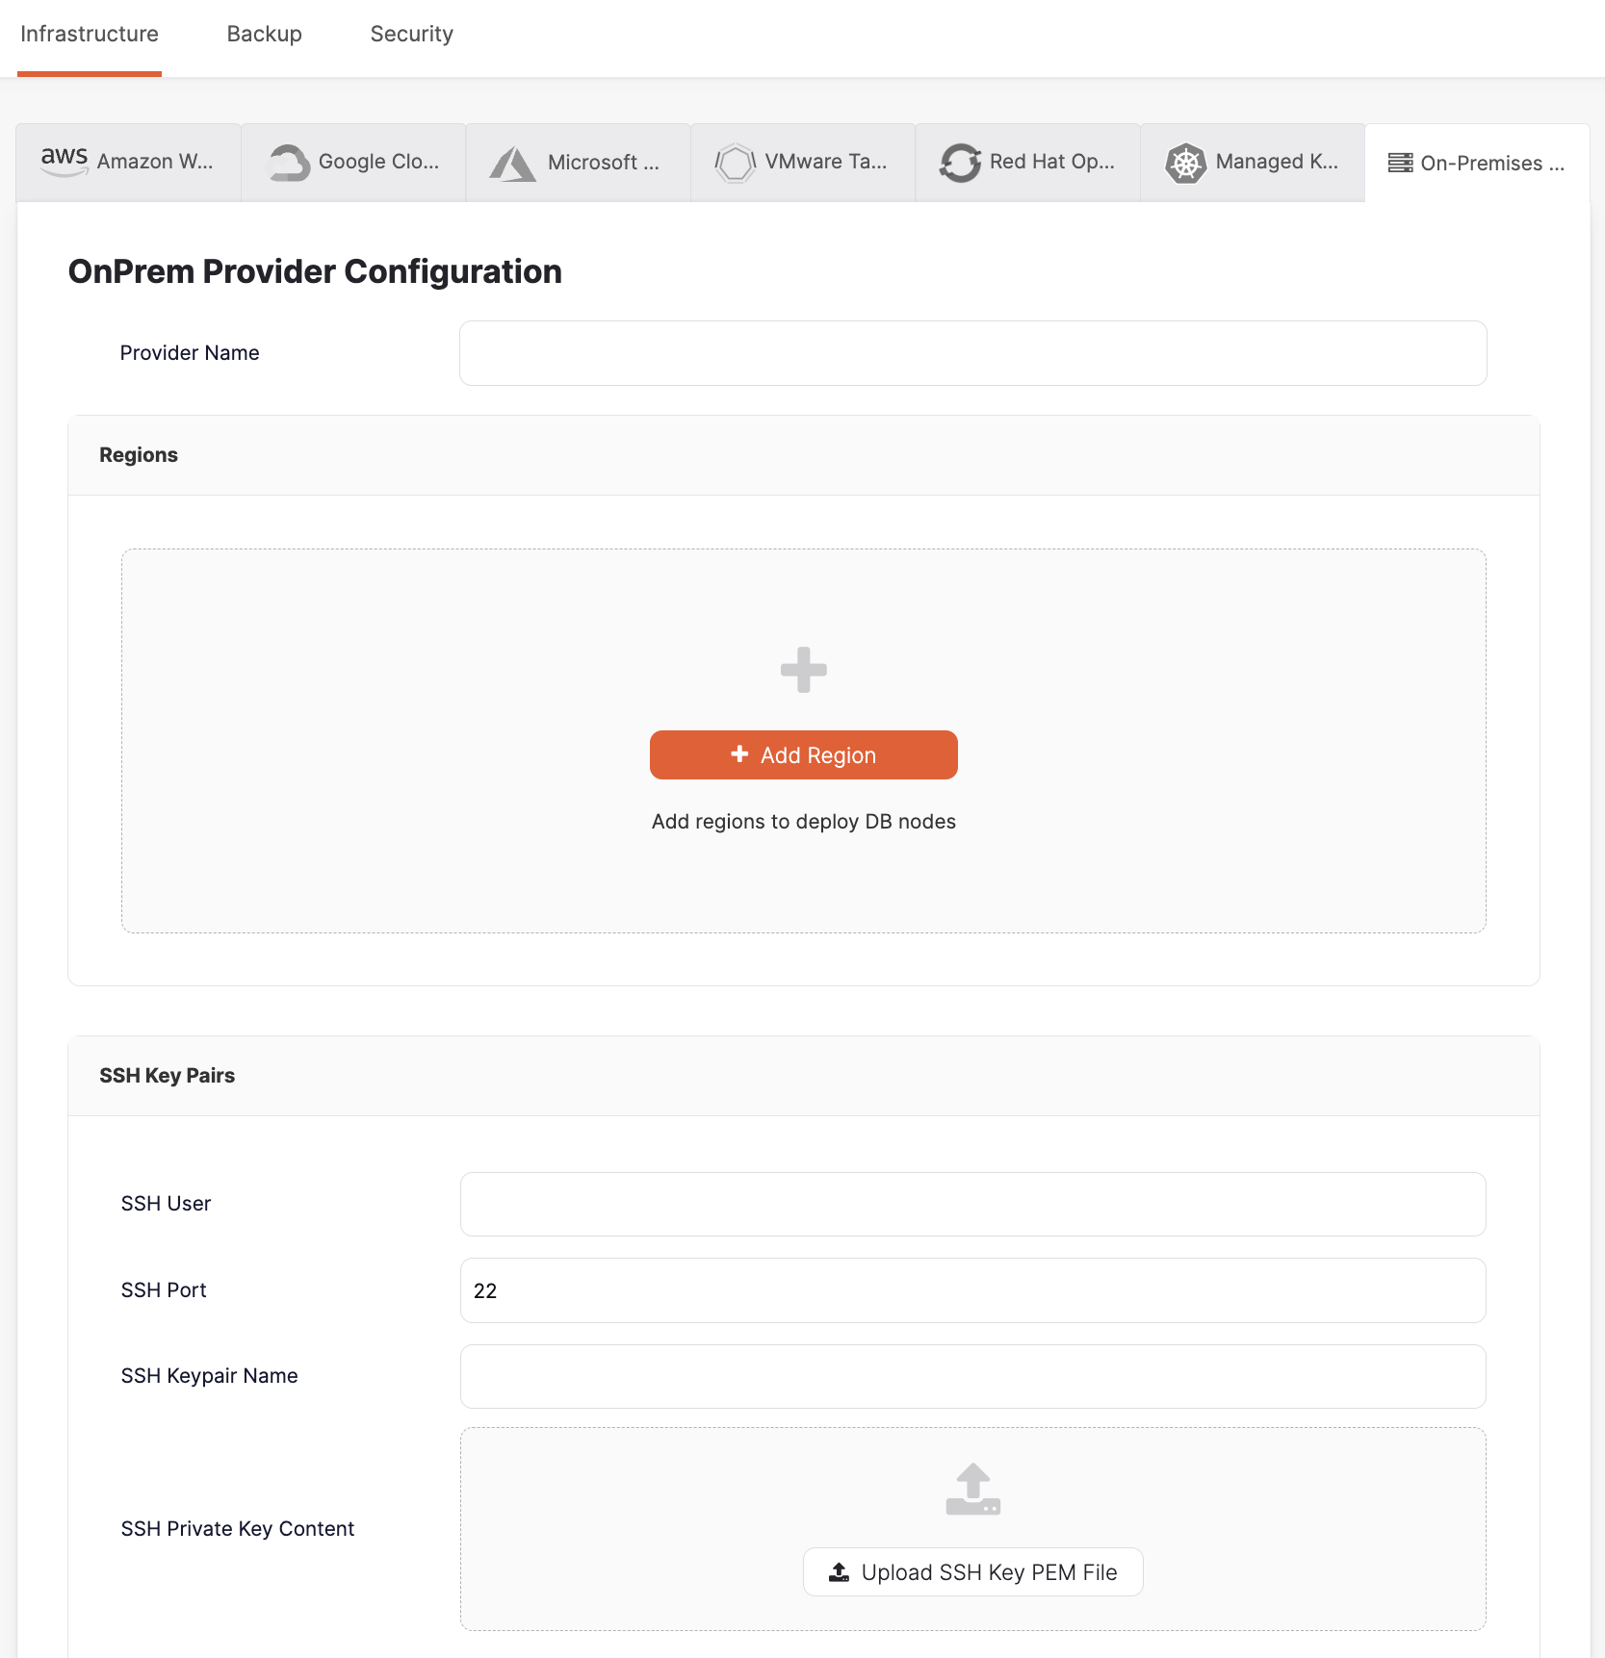Viewport: 1605px width, 1658px height.
Task: Select the Red Hat OpenShift provider icon
Action: click(960, 162)
